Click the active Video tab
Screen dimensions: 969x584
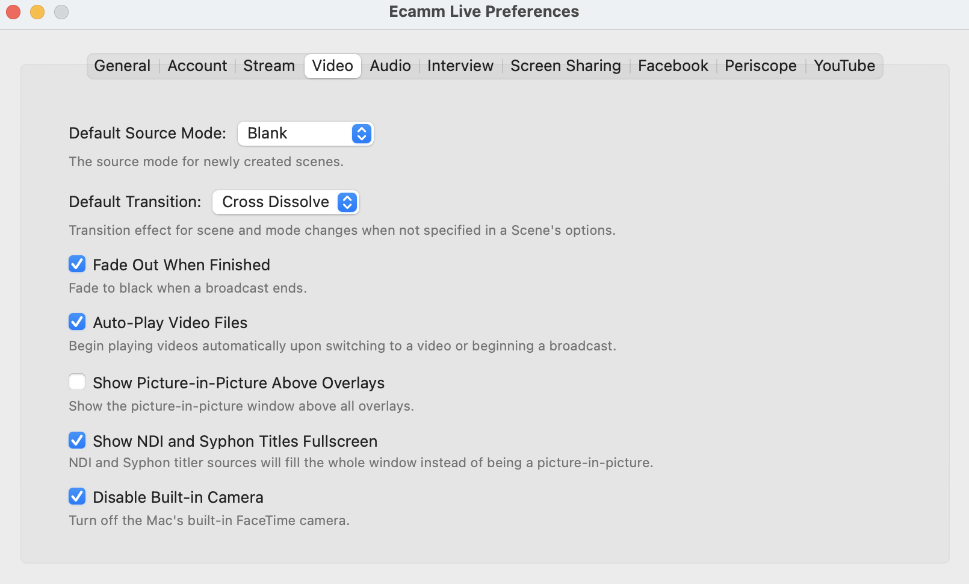click(332, 66)
